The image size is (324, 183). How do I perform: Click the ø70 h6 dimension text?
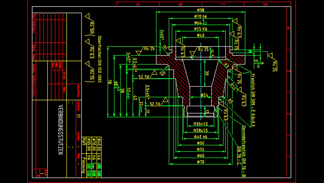coord(200,16)
